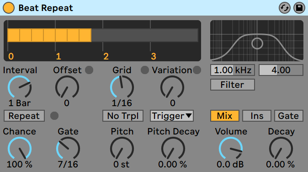This screenshot has height=172, width=308.
Task: Click the Offset knob
Action: click(x=67, y=87)
